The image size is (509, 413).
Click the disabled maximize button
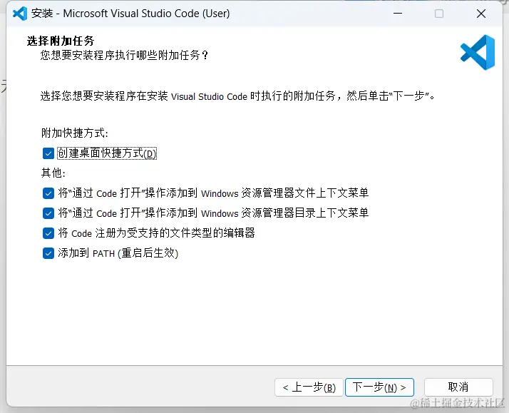[439, 14]
